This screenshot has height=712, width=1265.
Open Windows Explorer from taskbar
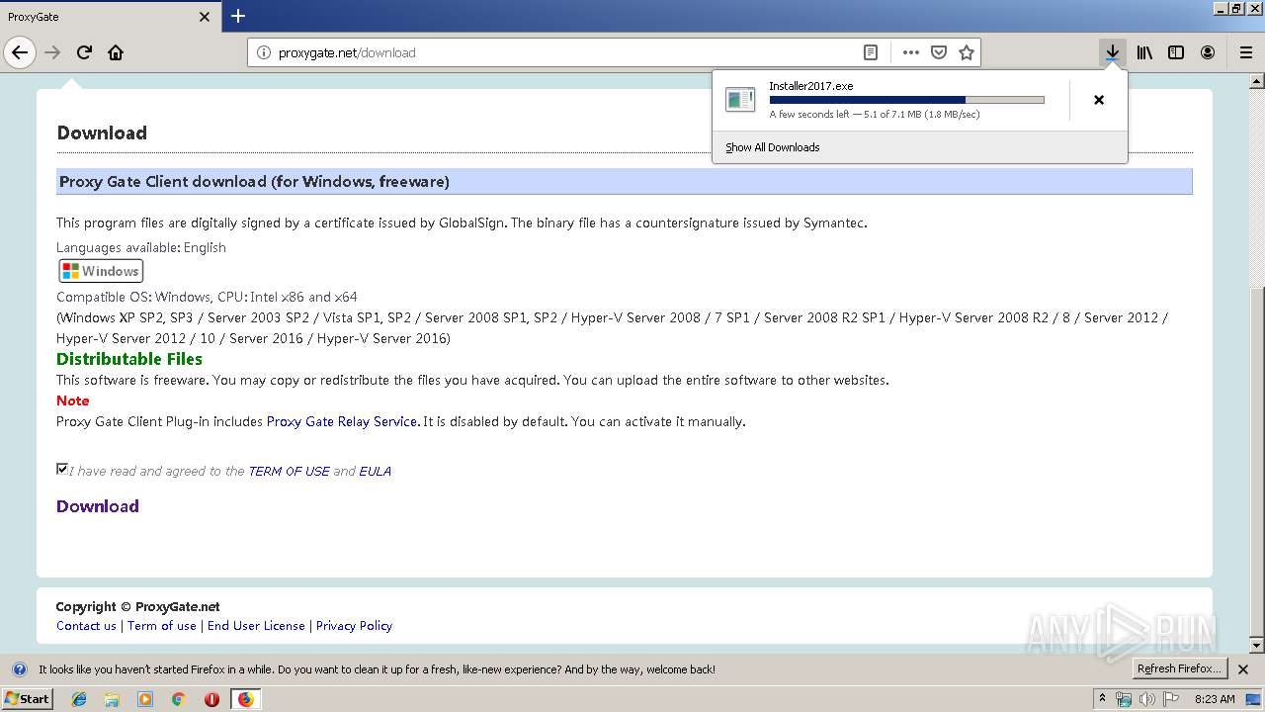112,699
